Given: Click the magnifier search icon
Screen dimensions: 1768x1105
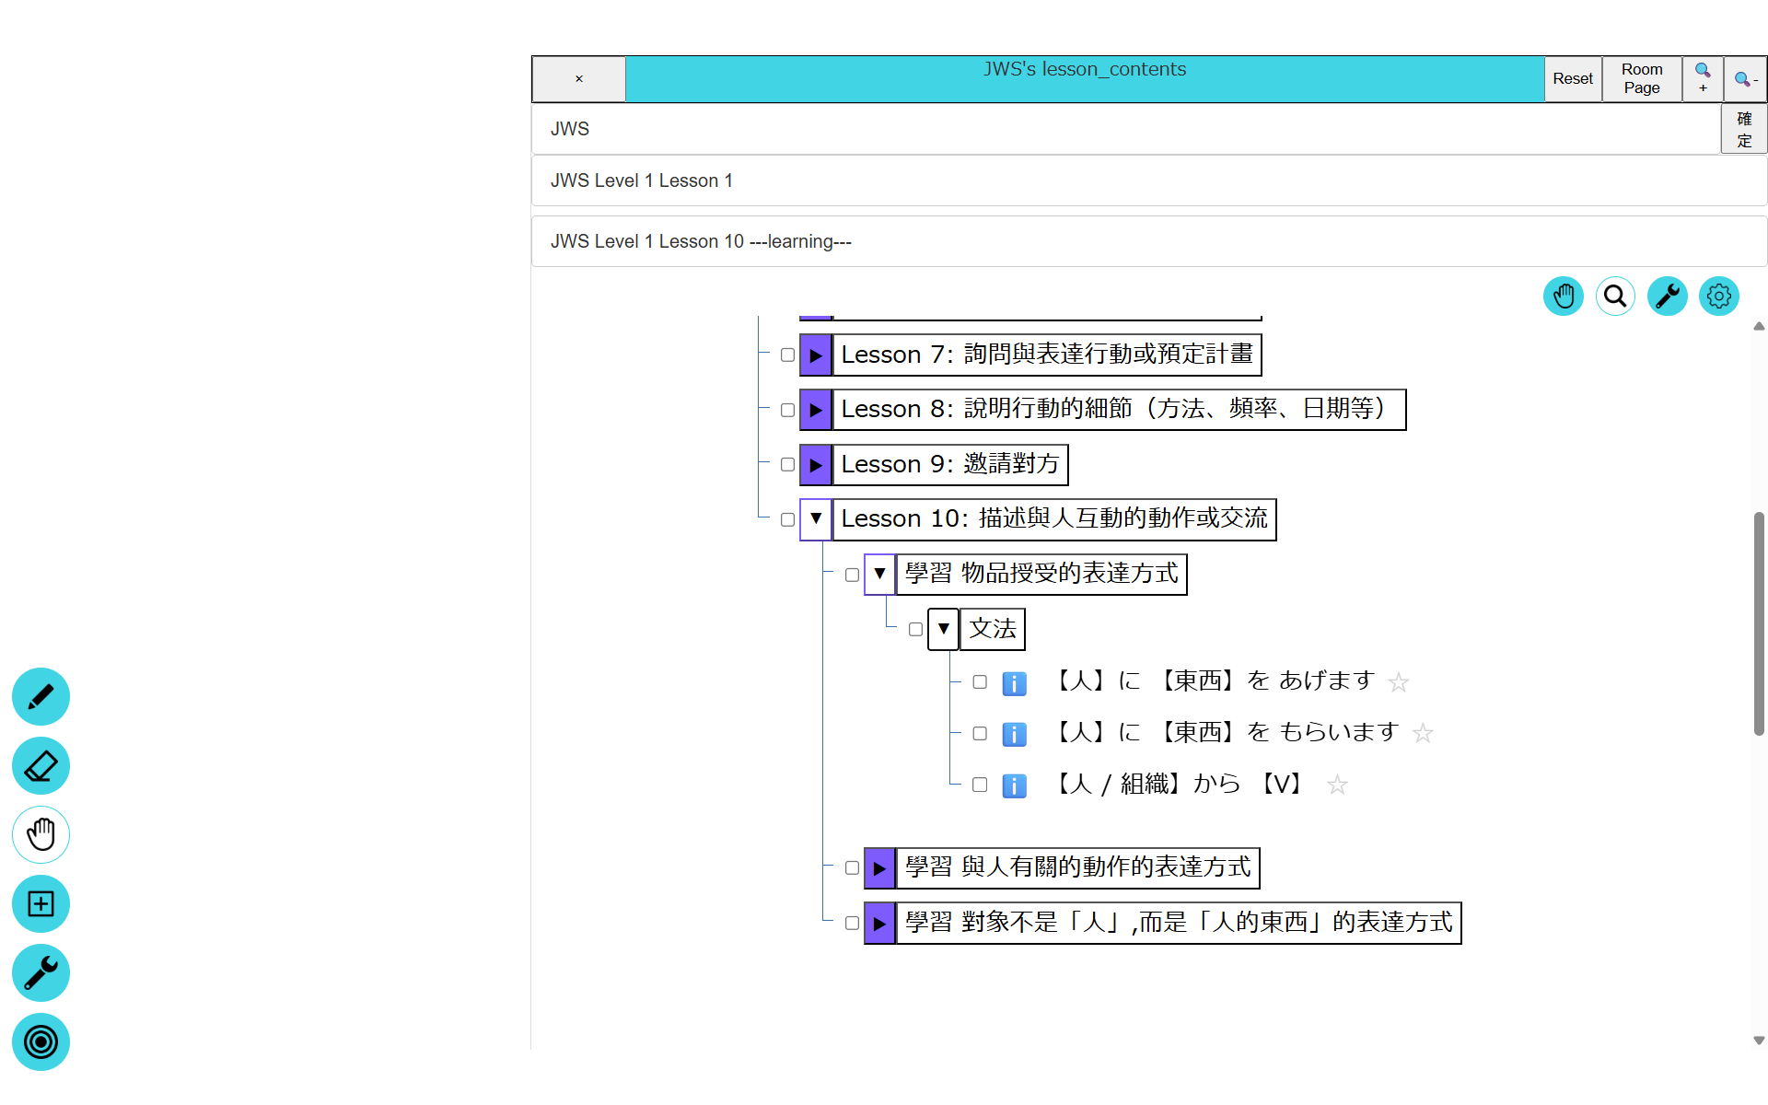Looking at the screenshot, I should click(1615, 297).
